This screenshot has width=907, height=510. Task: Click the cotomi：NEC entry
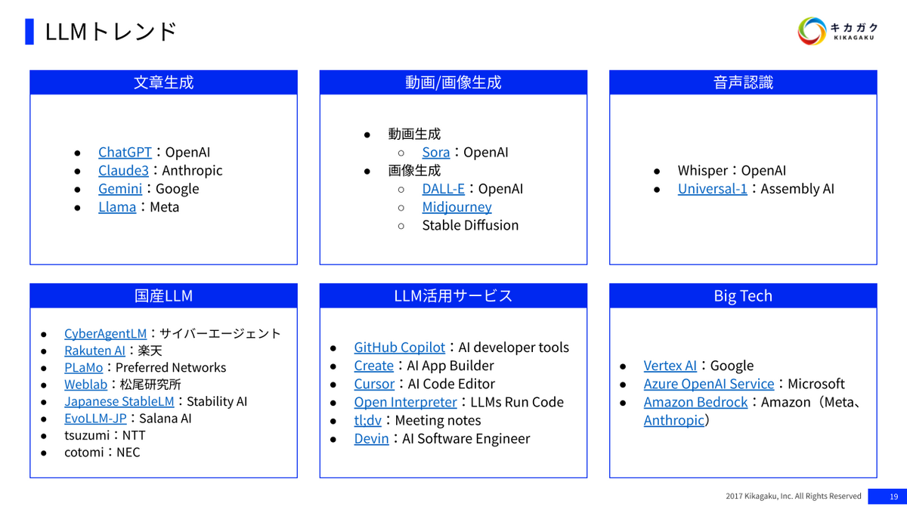point(102,453)
